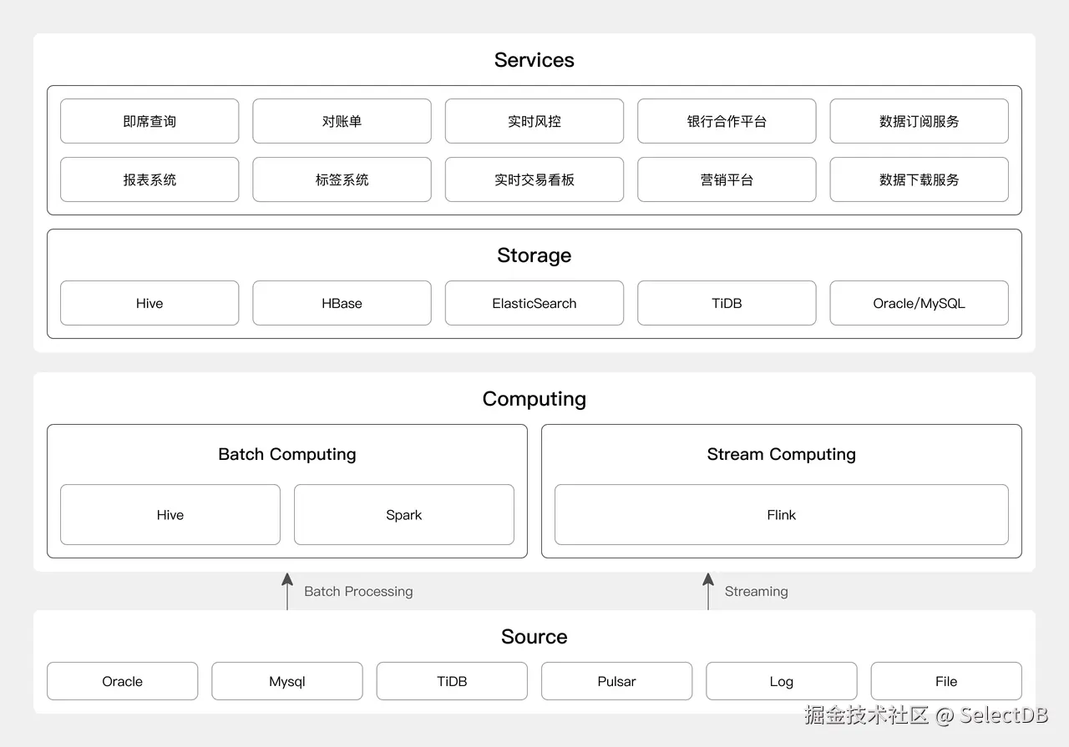Viewport: 1069px width, 747px height.
Task: Select the Pulsar source box
Action: coord(616,681)
